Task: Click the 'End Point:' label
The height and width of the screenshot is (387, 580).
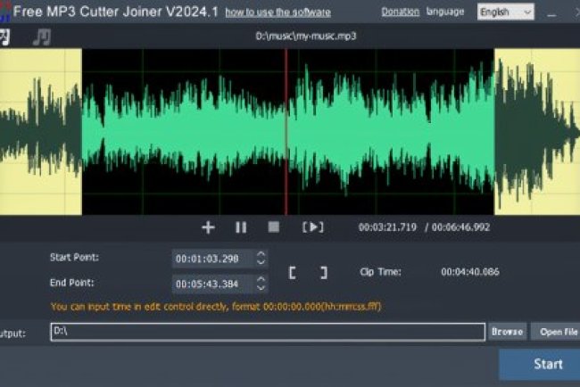Action: (x=72, y=283)
